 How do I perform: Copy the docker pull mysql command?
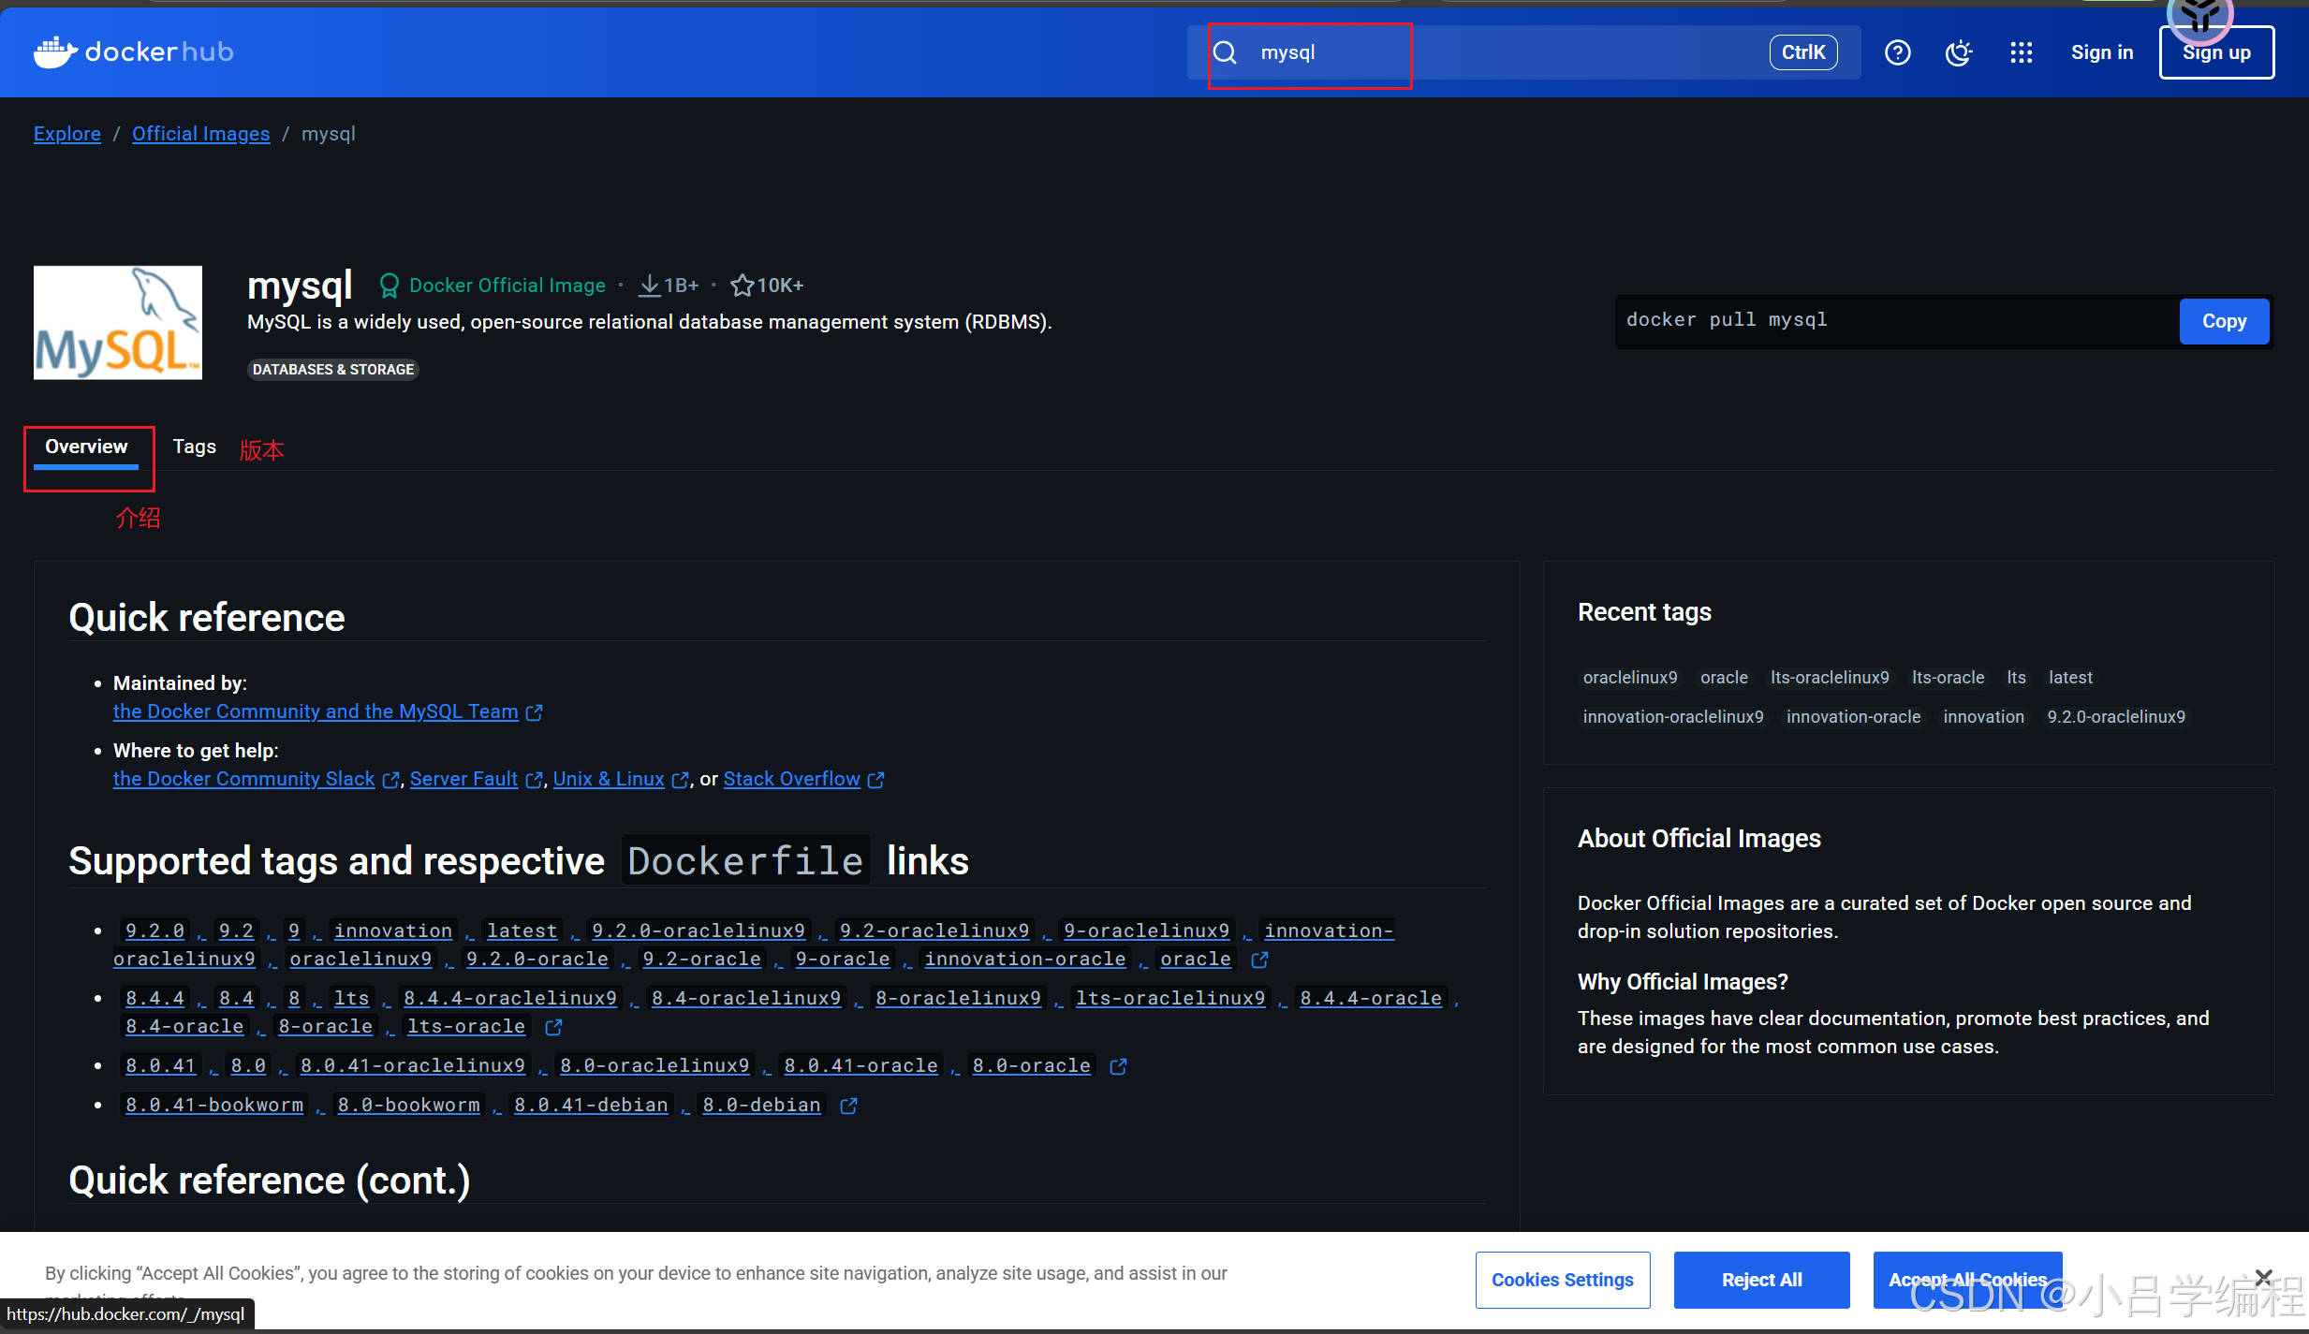[2224, 321]
